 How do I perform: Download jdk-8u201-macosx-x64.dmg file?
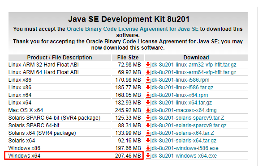184,110
